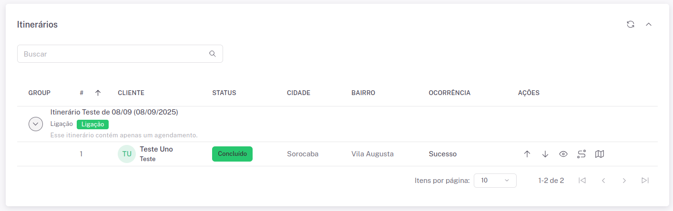The width and height of the screenshot is (673, 211).
Task: Open the items per page dropdown
Action: click(495, 181)
